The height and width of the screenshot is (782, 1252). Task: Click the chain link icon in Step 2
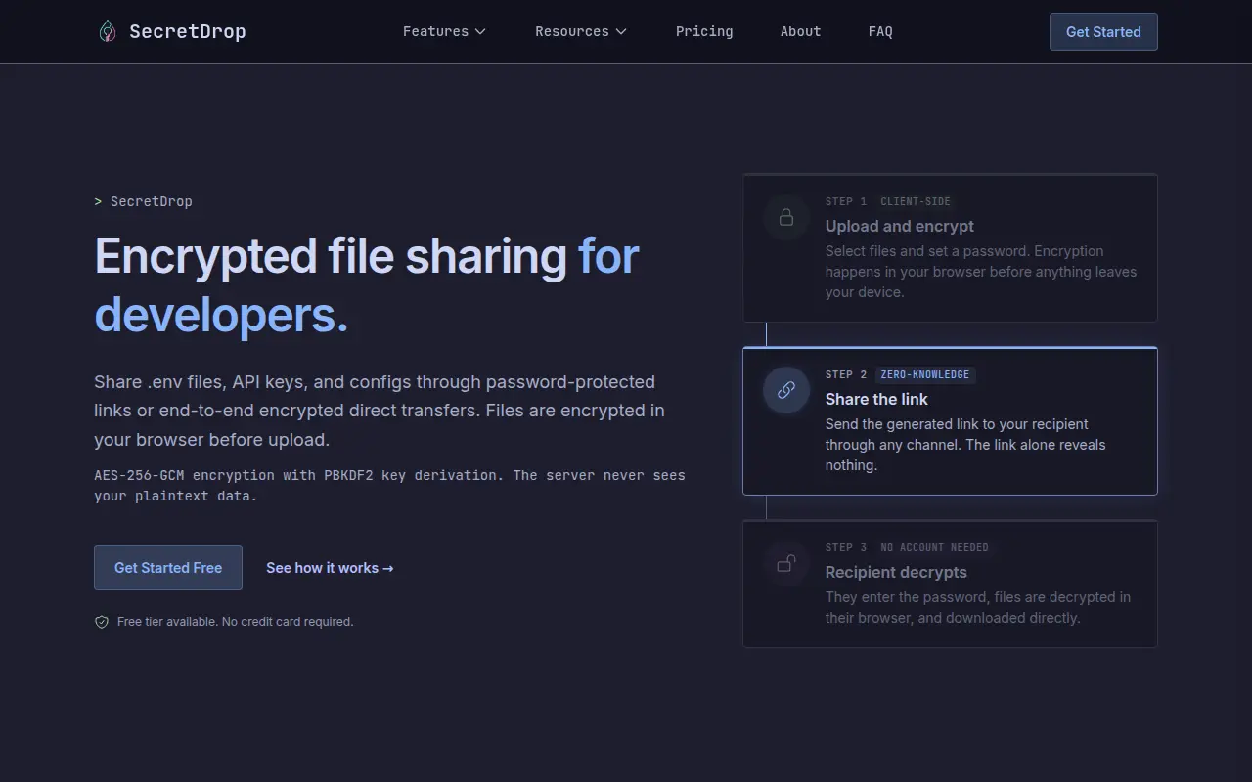[x=786, y=390]
